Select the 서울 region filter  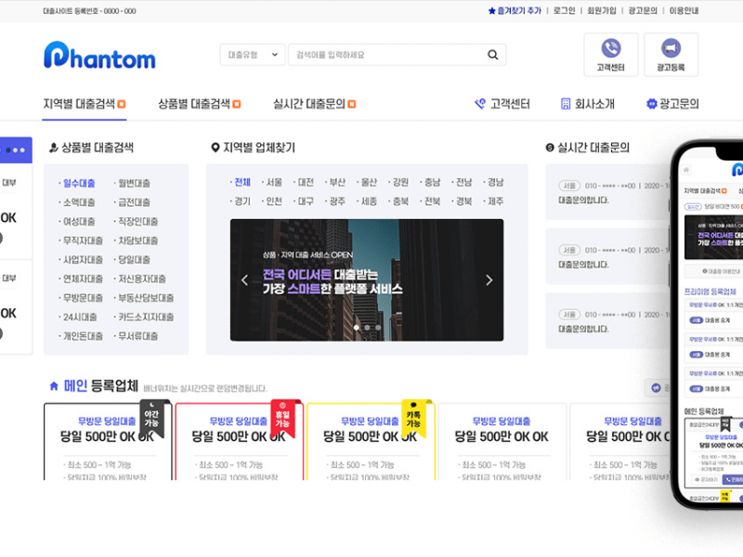click(274, 182)
